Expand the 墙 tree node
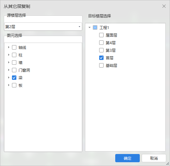 click(x=9, y=62)
